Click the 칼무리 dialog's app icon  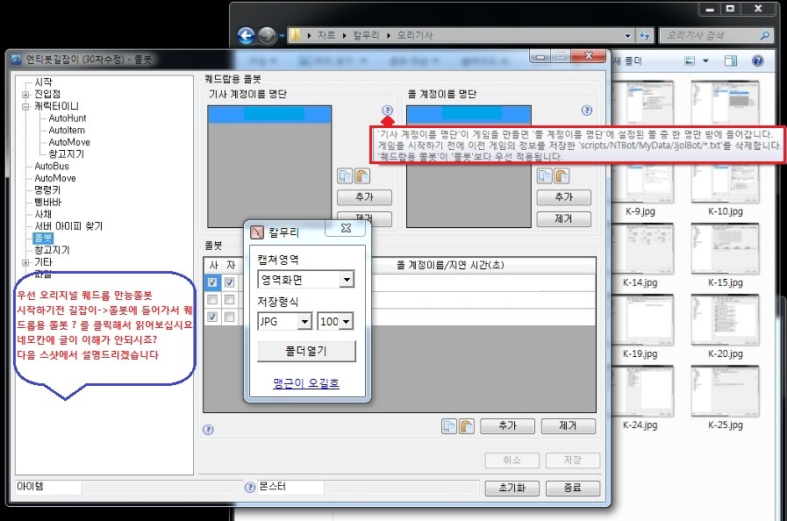point(257,232)
